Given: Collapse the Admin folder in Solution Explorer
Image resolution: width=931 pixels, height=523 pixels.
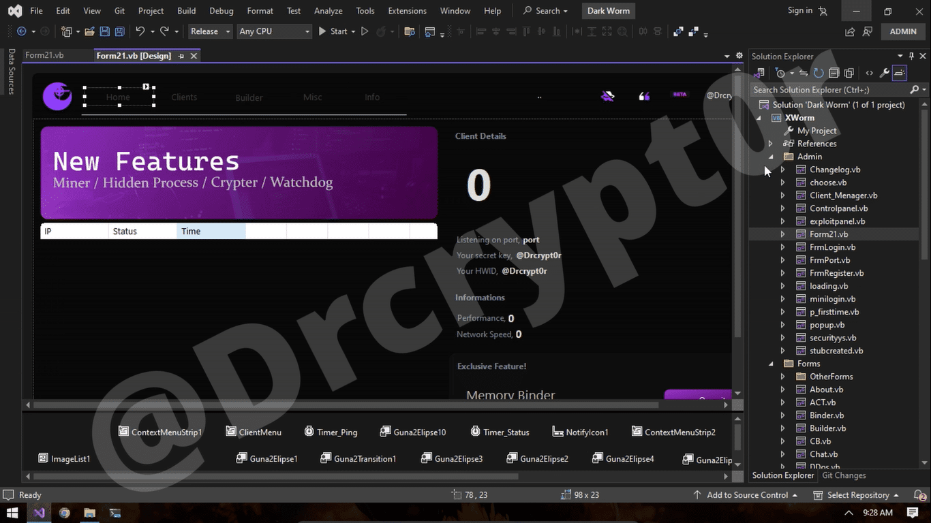Looking at the screenshot, I should coord(771,156).
